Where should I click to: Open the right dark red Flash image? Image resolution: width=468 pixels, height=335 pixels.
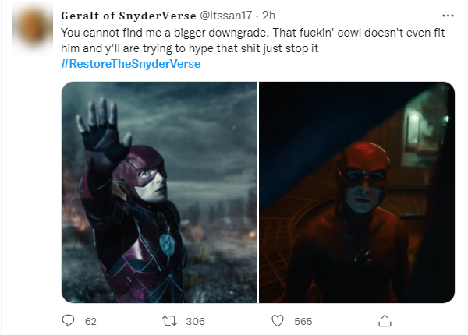point(356,192)
